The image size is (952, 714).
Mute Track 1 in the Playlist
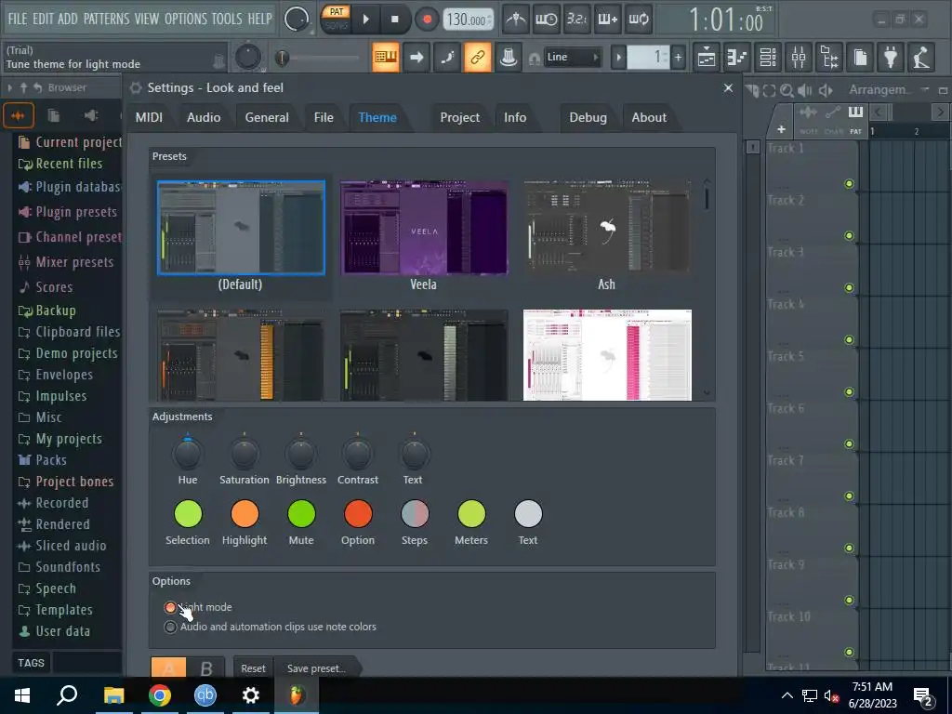click(849, 184)
